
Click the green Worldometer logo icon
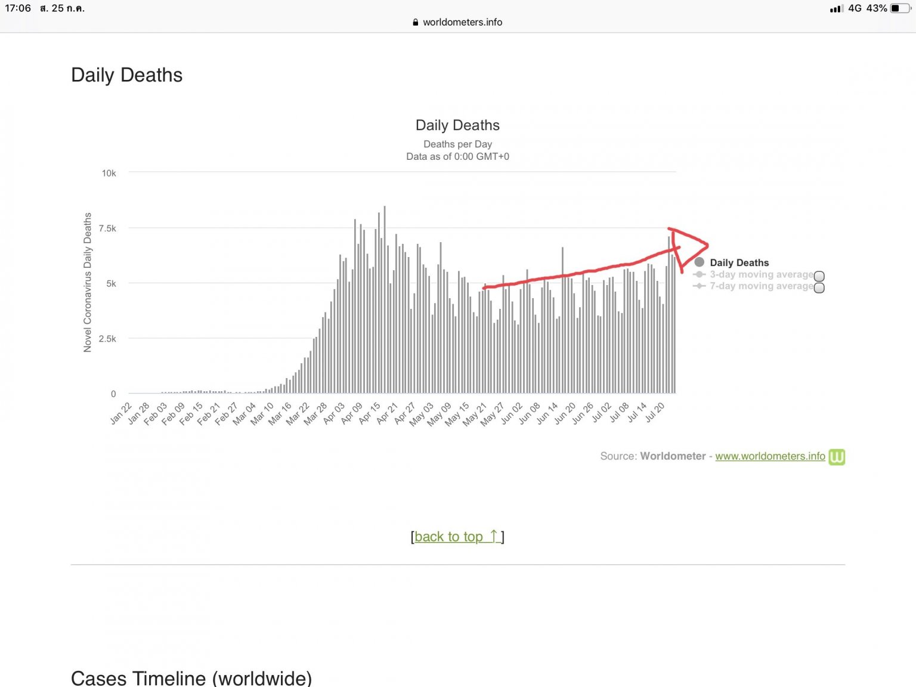click(x=837, y=457)
